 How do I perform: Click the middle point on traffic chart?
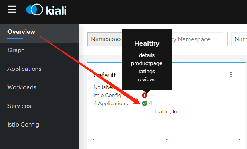click(x=166, y=139)
